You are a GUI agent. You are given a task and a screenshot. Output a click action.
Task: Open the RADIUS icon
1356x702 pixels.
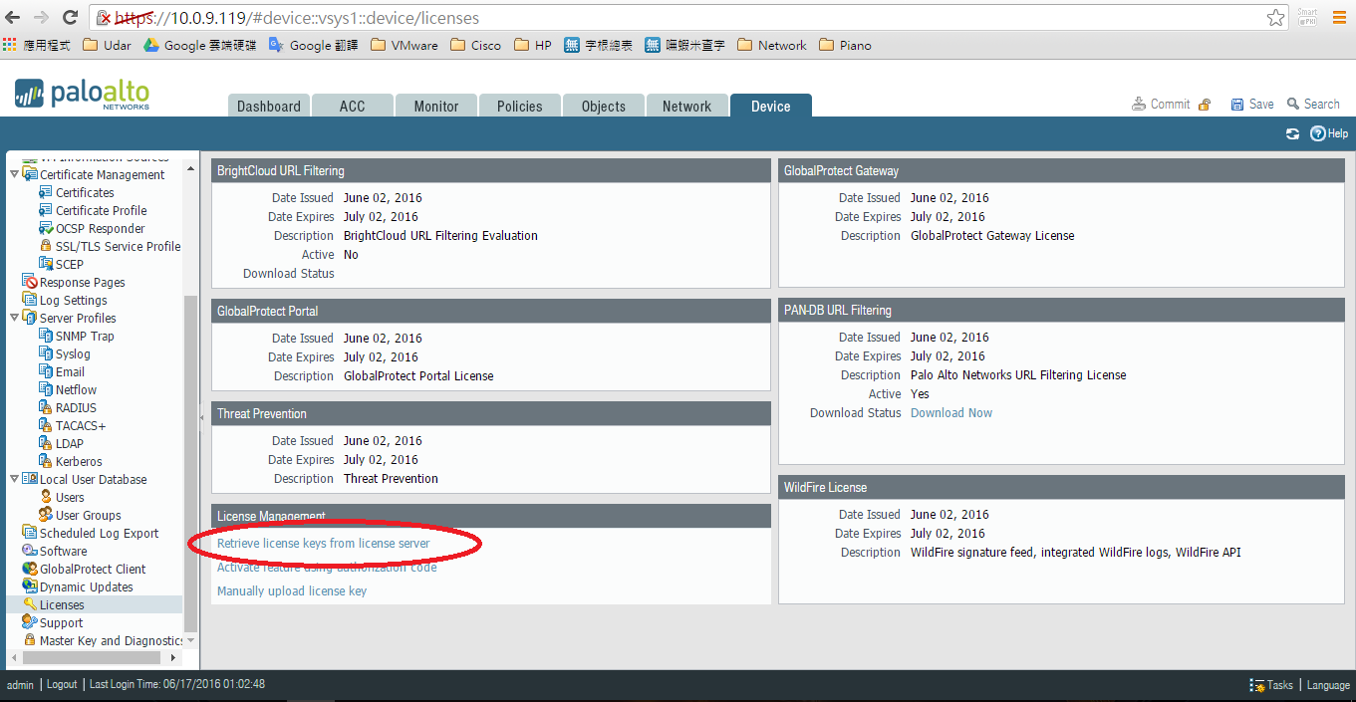click(x=46, y=407)
